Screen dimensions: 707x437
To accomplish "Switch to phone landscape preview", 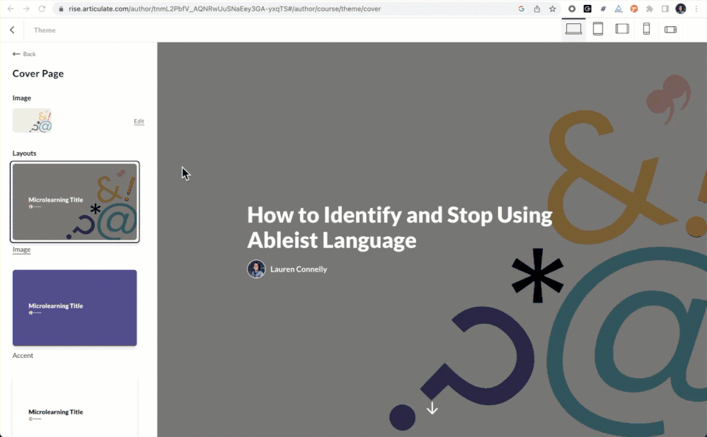I will point(670,29).
